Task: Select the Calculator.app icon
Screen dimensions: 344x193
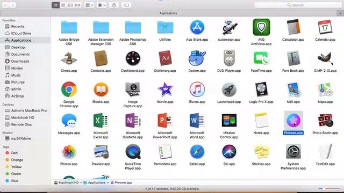Action: coord(293,27)
